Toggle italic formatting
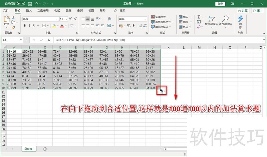 [x=29, y=26]
